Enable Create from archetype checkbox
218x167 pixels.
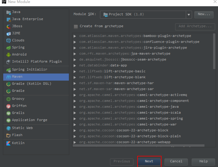pos(76,27)
